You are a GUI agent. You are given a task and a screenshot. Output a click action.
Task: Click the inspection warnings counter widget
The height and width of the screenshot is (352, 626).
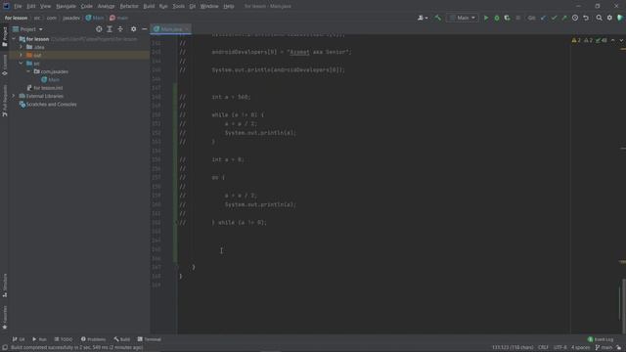[x=589, y=40]
